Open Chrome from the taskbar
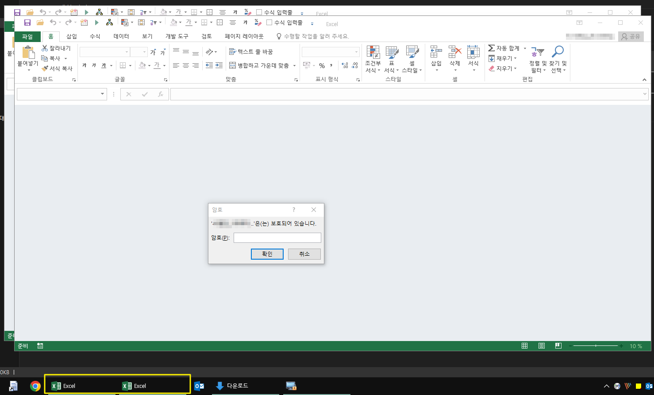The height and width of the screenshot is (395, 654). [x=35, y=386]
